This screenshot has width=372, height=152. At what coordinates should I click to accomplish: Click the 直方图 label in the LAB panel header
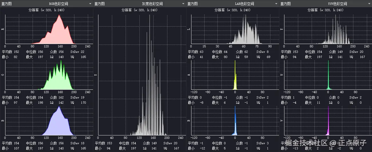tap(192, 4)
